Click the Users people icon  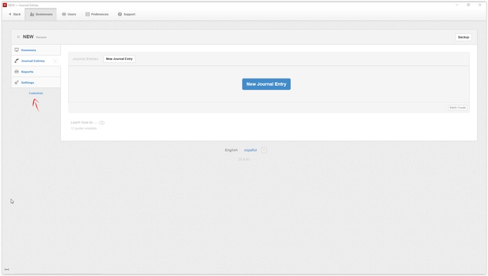coord(64,14)
